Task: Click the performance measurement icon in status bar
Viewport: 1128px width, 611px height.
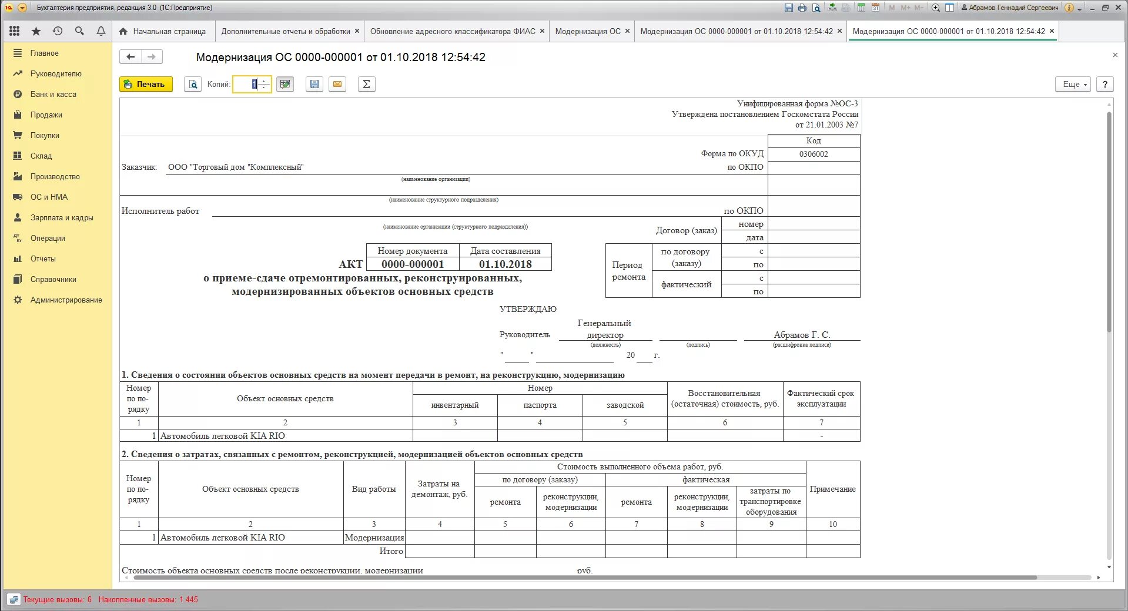Action: point(14,600)
